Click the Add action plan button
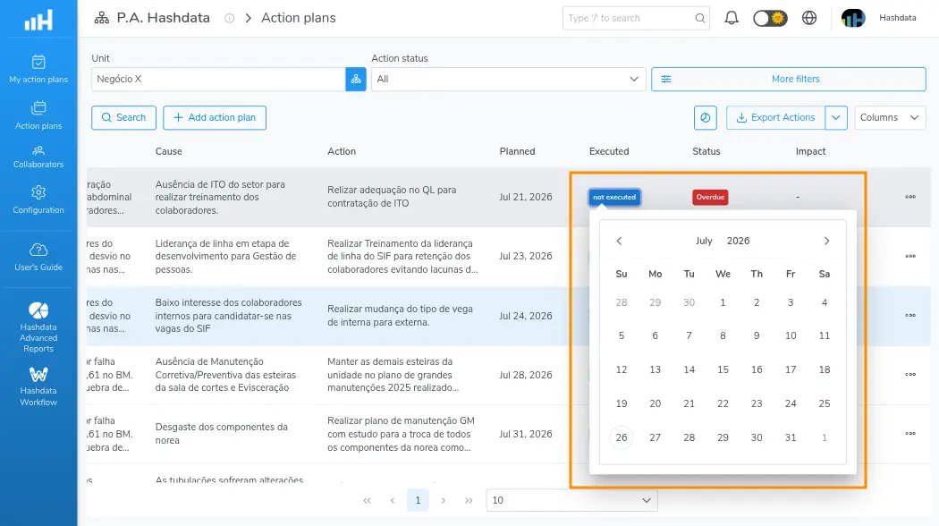 click(215, 117)
